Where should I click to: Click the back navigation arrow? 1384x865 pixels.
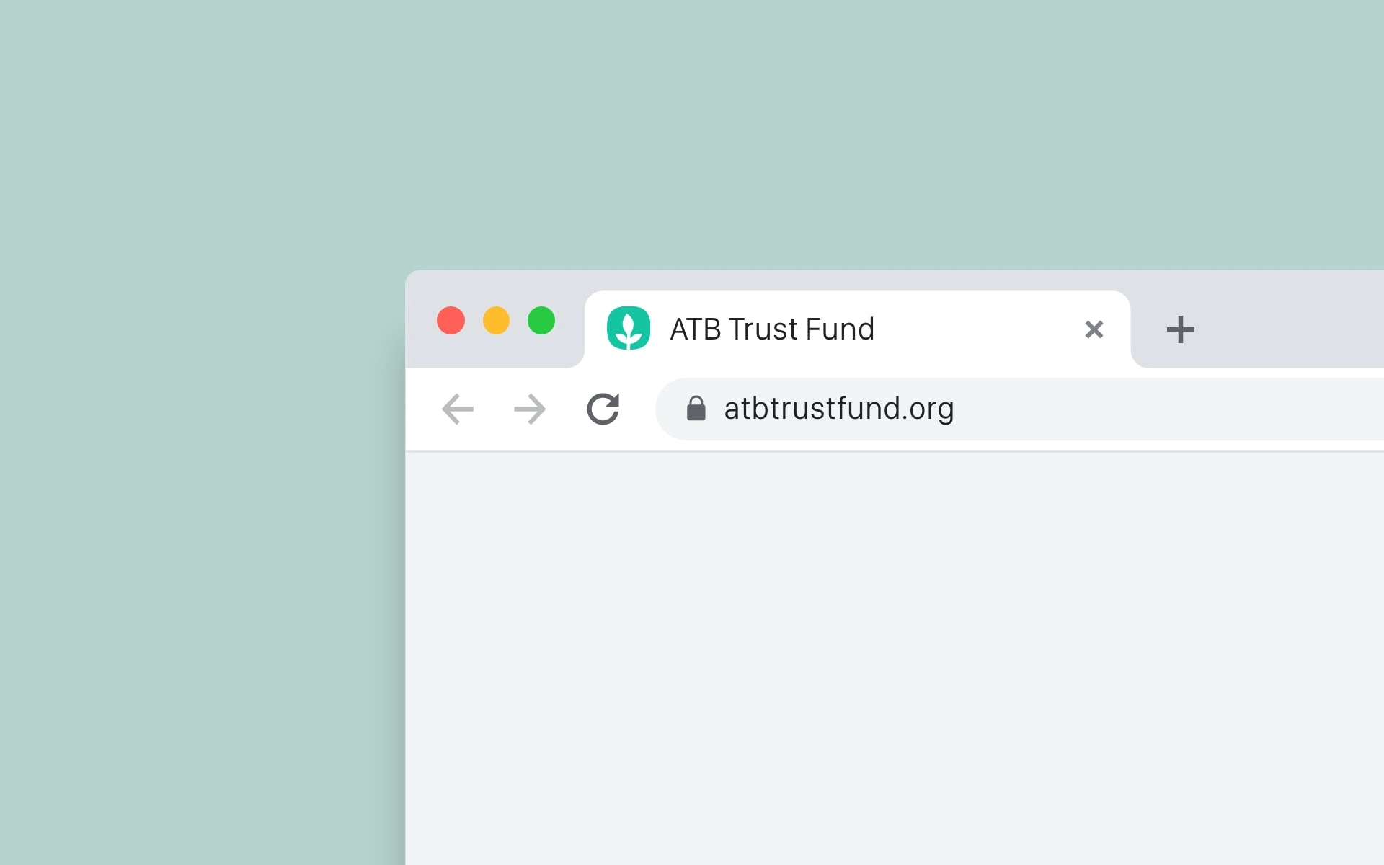coord(457,407)
